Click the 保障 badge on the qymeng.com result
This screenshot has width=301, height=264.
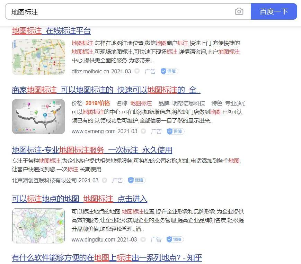click(175, 131)
